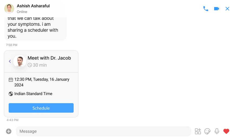This screenshot has height=140, width=235.
Task: Select the Indian Standard Time text
Action: click(33, 94)
